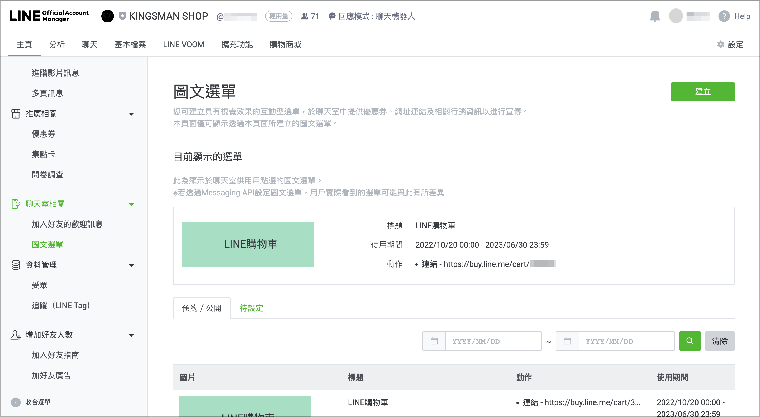Image resolution: width=760 pixels, height=417 pixels.
Task: Open the 購物商城 tab
Action: tap(285, 44)
